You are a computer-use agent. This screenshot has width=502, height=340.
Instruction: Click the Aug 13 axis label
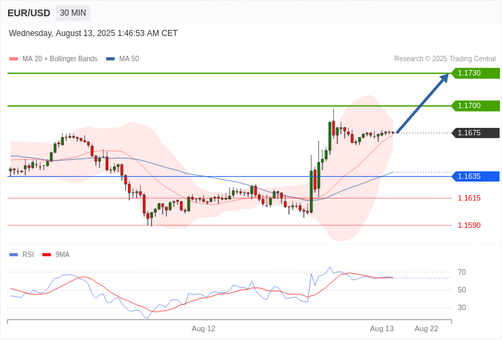pos(382,329)
